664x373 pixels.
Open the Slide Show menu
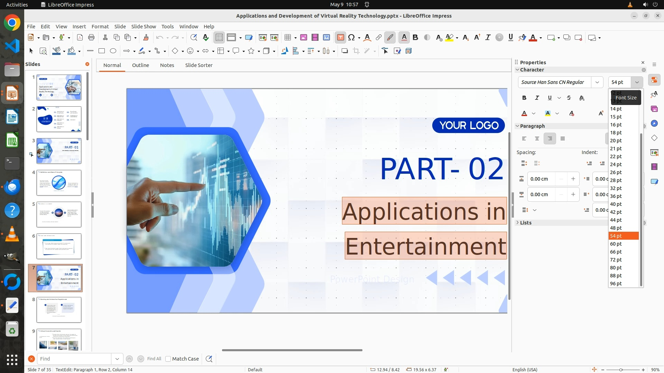point(144,27)
